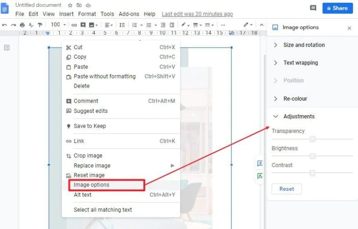The image size is (358, 229).
Task: Select the paint format roller icon
Action: (x=40, y=25)
